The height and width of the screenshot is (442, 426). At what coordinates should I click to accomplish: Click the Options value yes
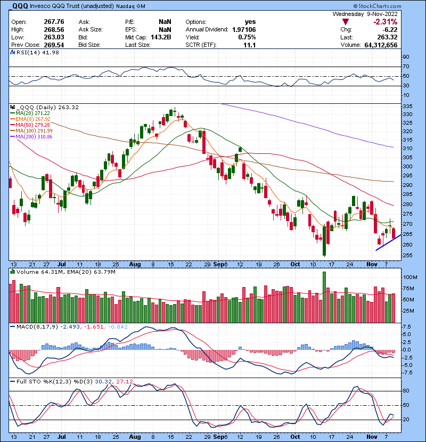pos(250,22)
